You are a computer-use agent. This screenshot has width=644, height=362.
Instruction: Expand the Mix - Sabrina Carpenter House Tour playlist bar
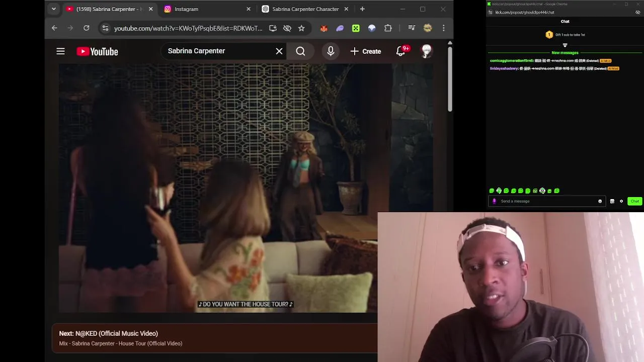tap(214, 338)
